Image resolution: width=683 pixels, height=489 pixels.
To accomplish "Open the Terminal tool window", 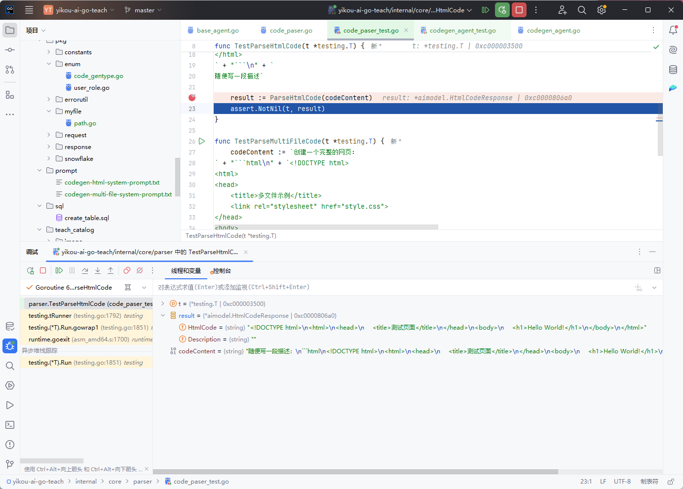I will [x=10, y=425].
